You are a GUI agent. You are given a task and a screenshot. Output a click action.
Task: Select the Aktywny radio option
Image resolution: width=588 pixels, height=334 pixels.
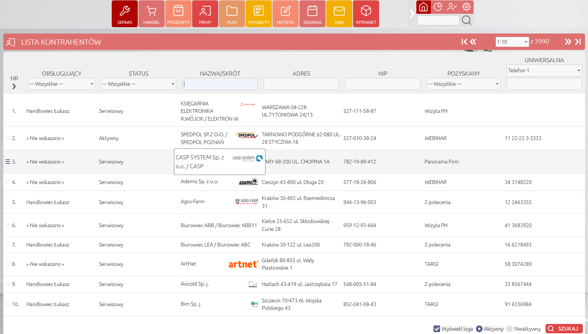pos(479,329)
